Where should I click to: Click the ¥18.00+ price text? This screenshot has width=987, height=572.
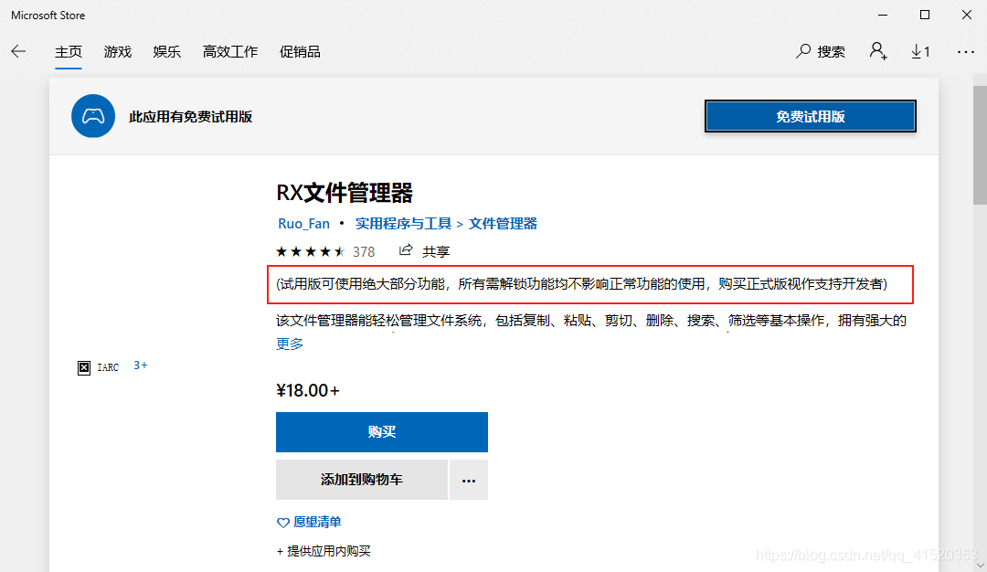click(308, 390)
